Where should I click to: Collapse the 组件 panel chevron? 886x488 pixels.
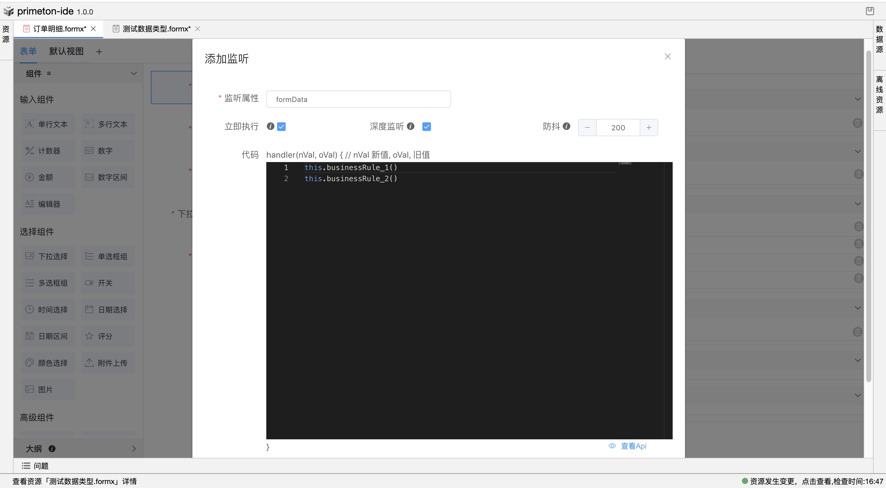[x=134, y=73]
